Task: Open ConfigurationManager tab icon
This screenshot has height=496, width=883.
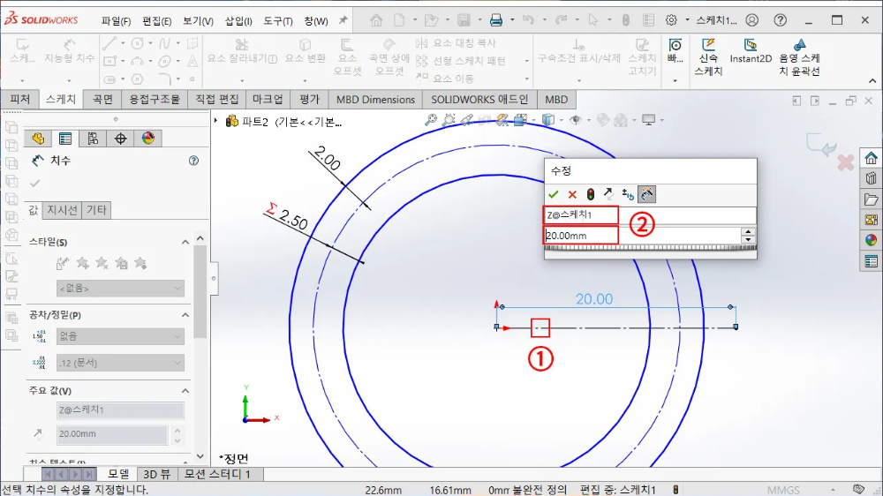Action: (x=93, y=139)
